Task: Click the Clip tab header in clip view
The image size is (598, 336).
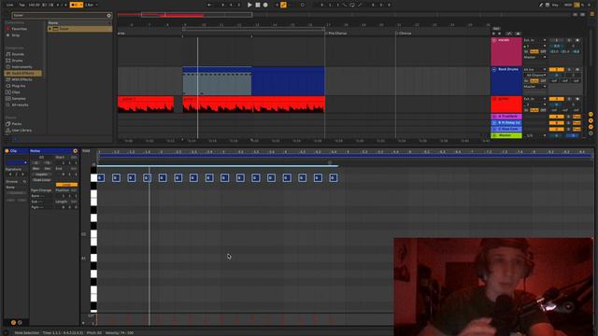Action: click(16, 151)
